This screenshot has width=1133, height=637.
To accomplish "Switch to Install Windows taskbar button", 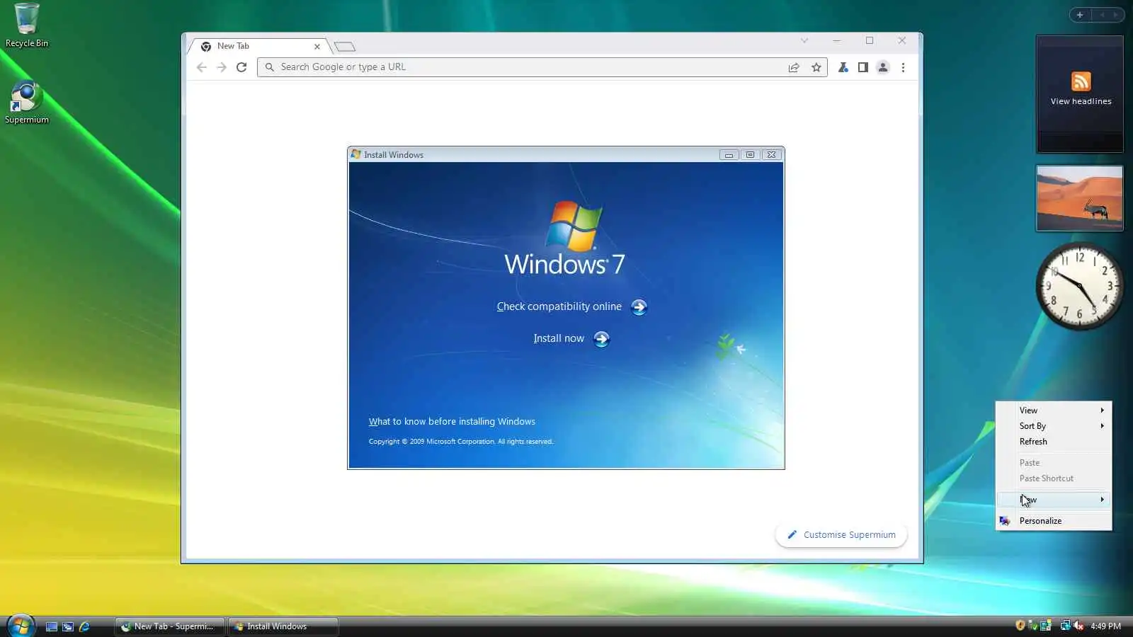I will pos(283,626).
